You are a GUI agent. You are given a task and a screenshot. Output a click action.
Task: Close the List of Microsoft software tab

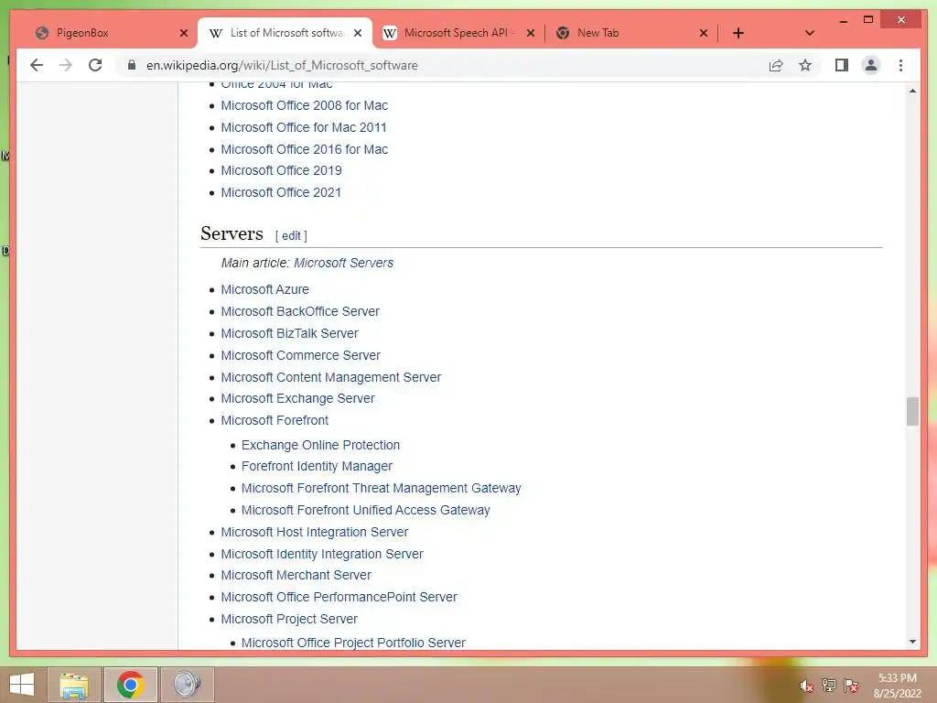[x=358, y=33]
